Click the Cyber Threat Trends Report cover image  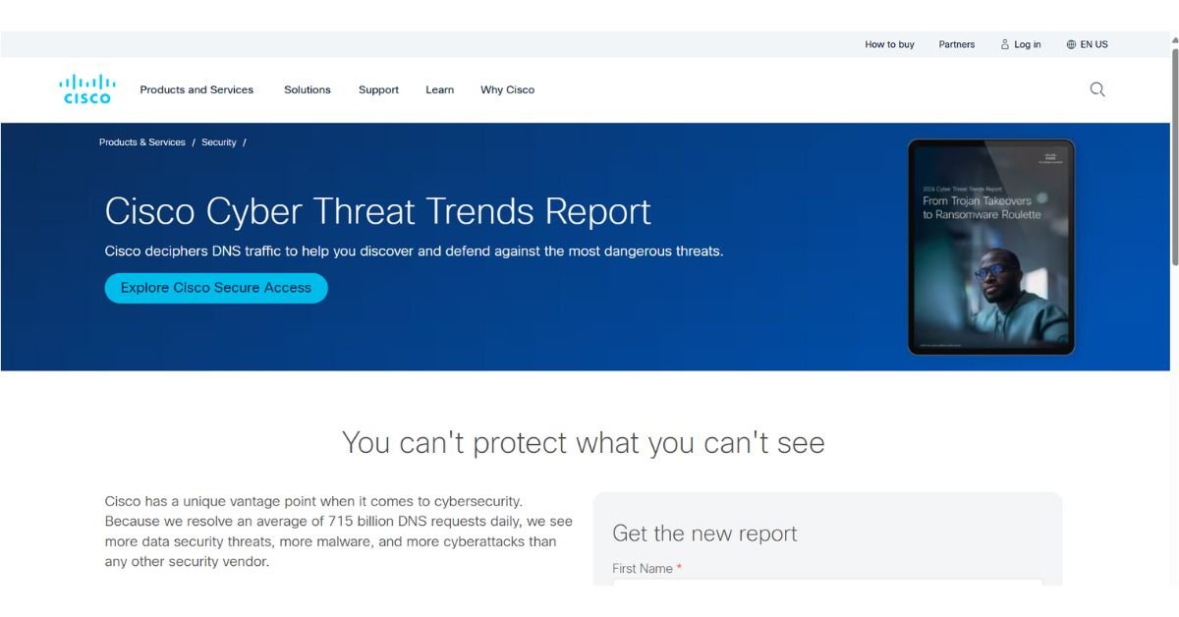pos(989,246)
